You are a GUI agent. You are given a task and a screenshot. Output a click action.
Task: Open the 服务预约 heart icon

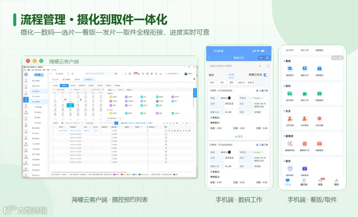tap(290, 168)
